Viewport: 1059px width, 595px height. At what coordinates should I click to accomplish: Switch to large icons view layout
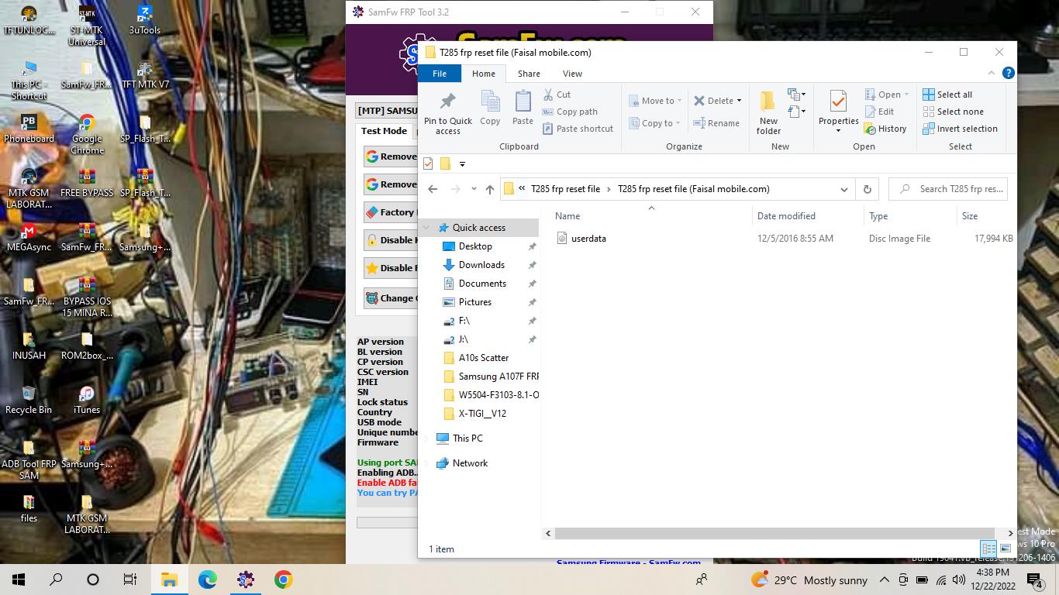click(x=1005, y=549)
